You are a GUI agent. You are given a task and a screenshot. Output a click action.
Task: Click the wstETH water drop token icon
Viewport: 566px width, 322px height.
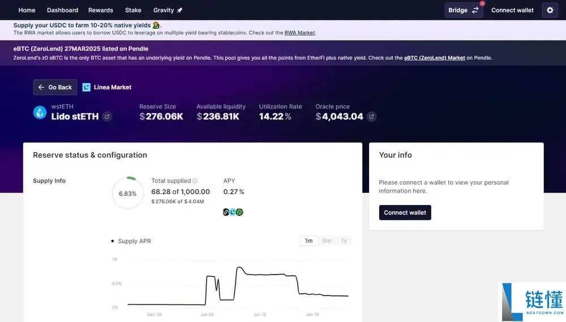click(x=40, y=112)
